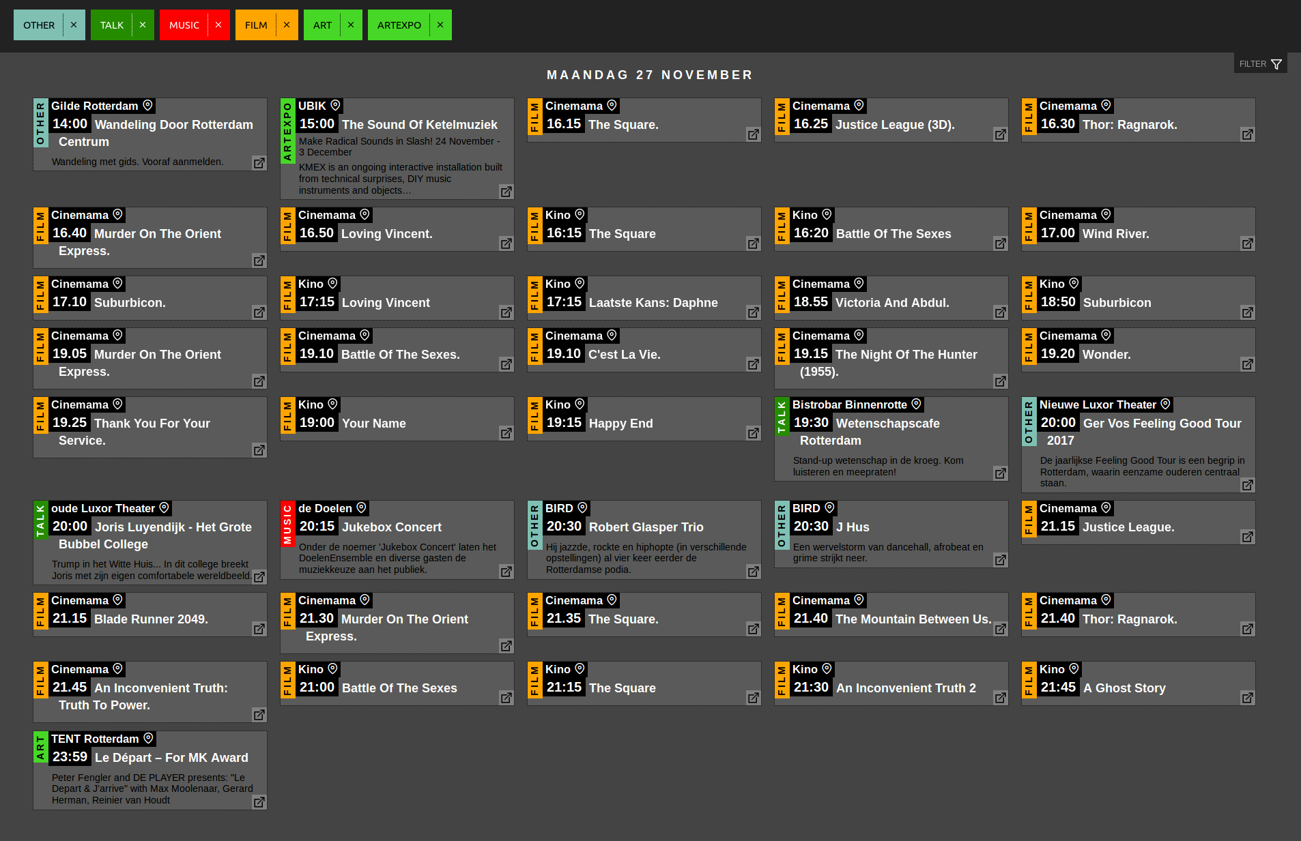Open the FILTER panel
The width and height of the screenshot is (1301, 841).
(x=1260, y=63)
